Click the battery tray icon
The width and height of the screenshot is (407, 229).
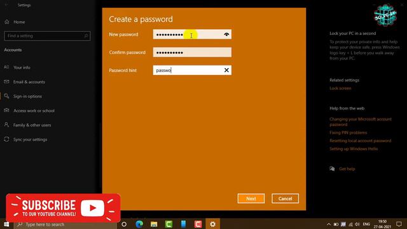tap(336, 225)
